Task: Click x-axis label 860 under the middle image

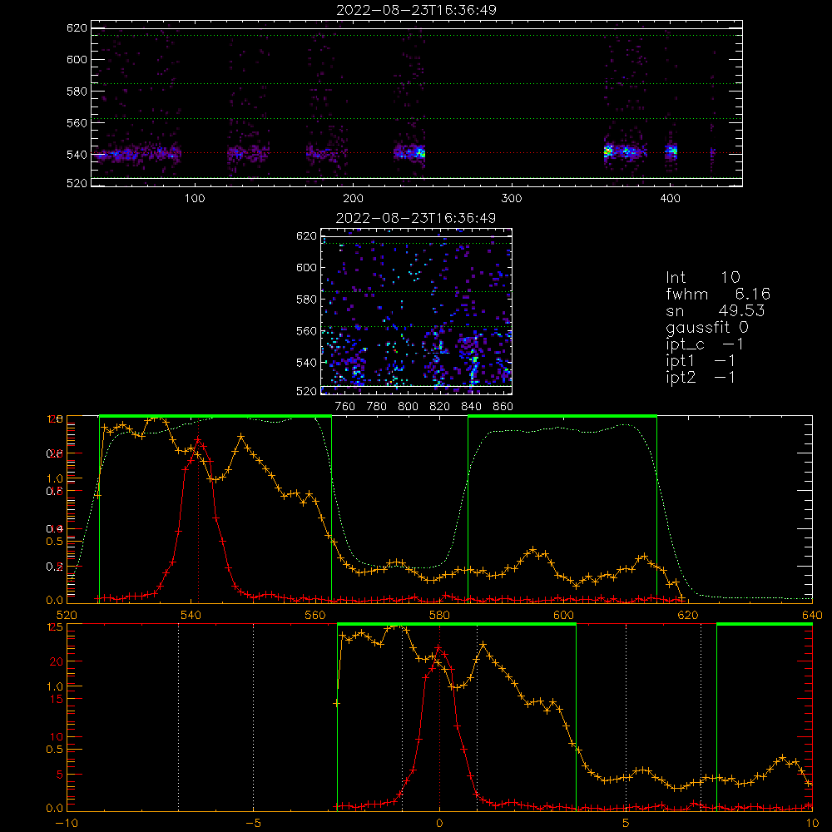Action: tap(503, 407)
